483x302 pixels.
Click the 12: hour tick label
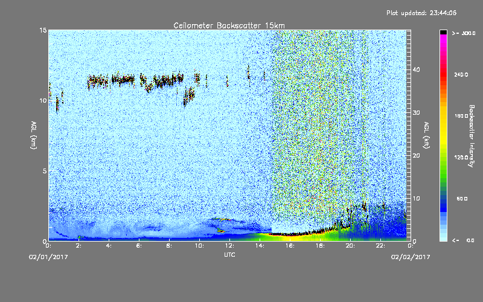[x=230, y=246]
